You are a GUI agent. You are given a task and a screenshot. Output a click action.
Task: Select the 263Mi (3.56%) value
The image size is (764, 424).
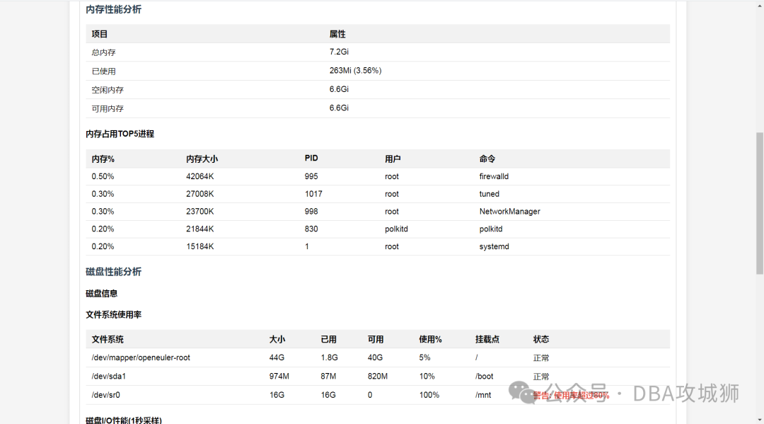(355, 71)
